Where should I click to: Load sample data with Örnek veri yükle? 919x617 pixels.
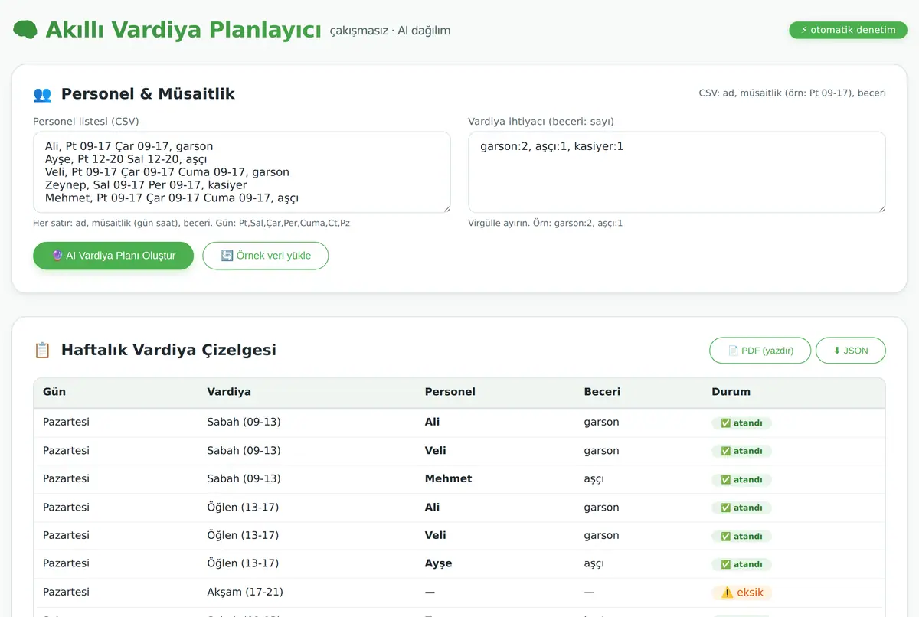[266, 256]
